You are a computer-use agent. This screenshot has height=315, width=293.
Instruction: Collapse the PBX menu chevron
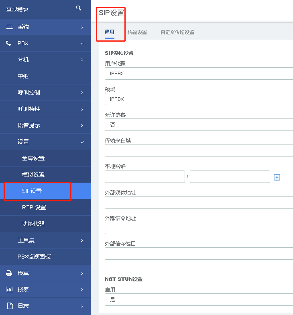point(82,44)
